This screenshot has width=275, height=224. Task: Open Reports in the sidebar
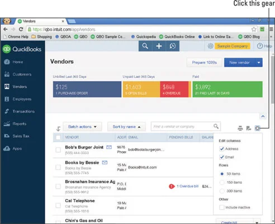(x=15, y=124)
